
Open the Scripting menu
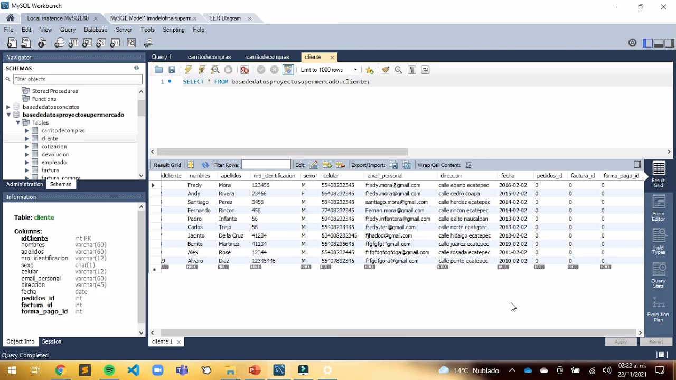click(173, 30)
